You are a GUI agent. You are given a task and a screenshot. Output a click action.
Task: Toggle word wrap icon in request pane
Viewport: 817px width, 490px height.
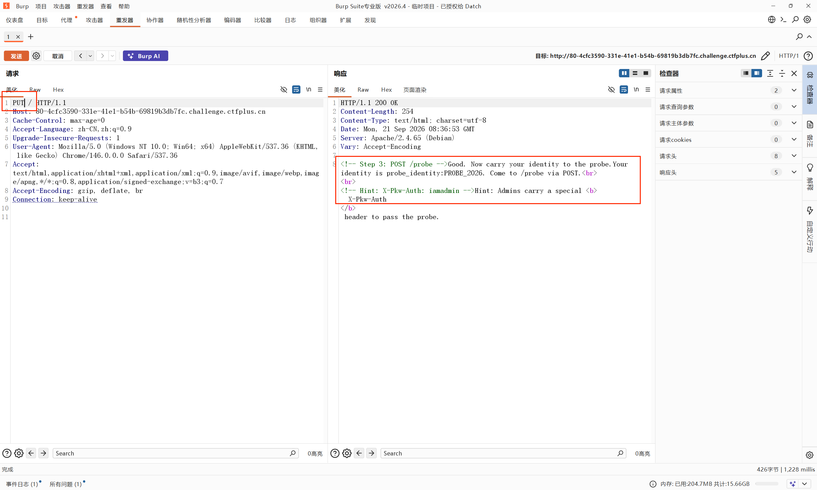point(296,89)
